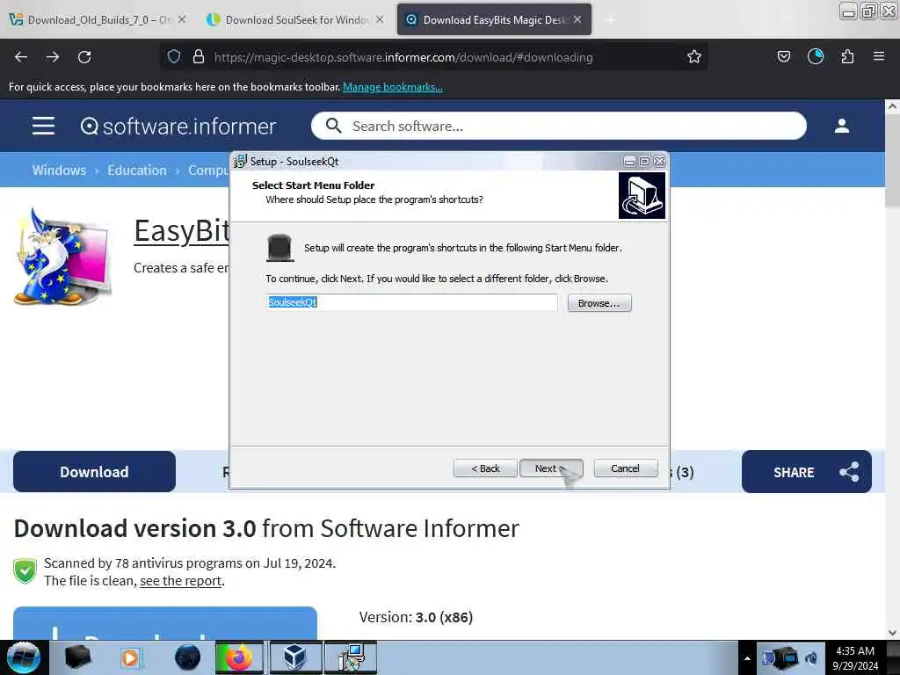Click the Next button in setup wizard

[x=550, y=468]
